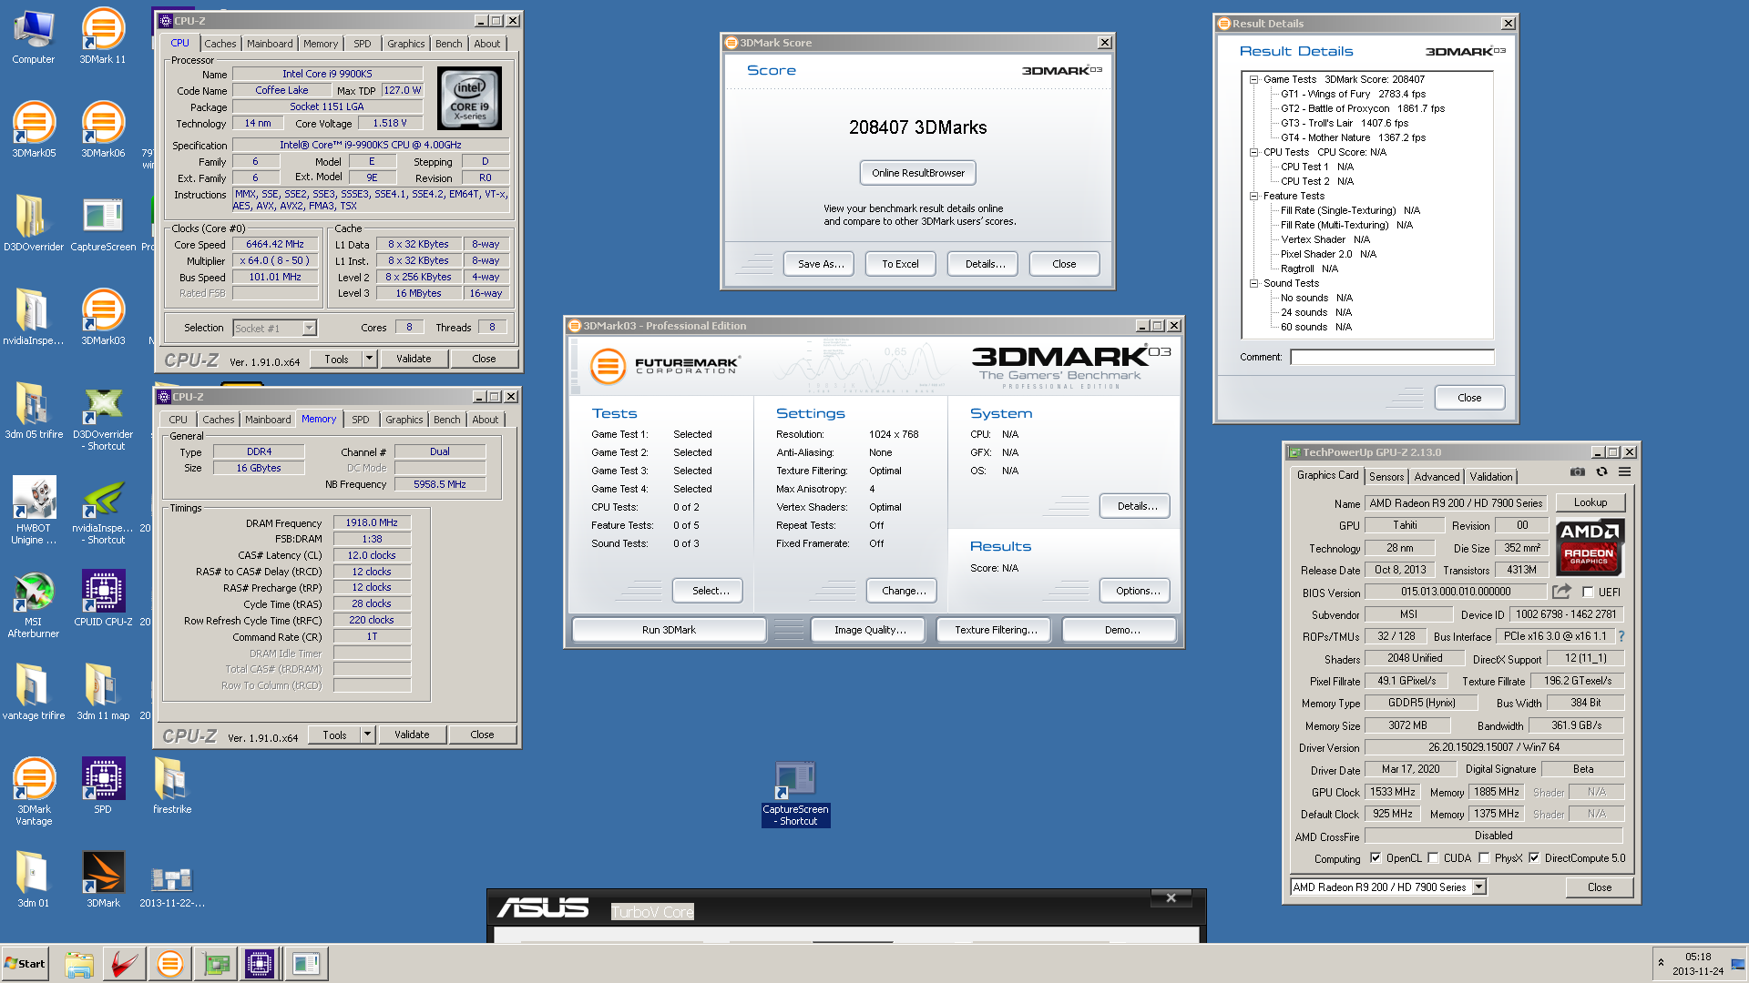Click Run 3DMark button
The height and width of the screenshot is (983, 1749).
(x=669, y=630)
